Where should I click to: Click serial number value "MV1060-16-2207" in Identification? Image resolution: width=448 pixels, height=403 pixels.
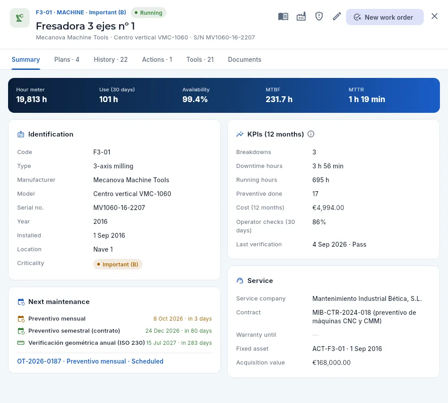tap(119, 208)
